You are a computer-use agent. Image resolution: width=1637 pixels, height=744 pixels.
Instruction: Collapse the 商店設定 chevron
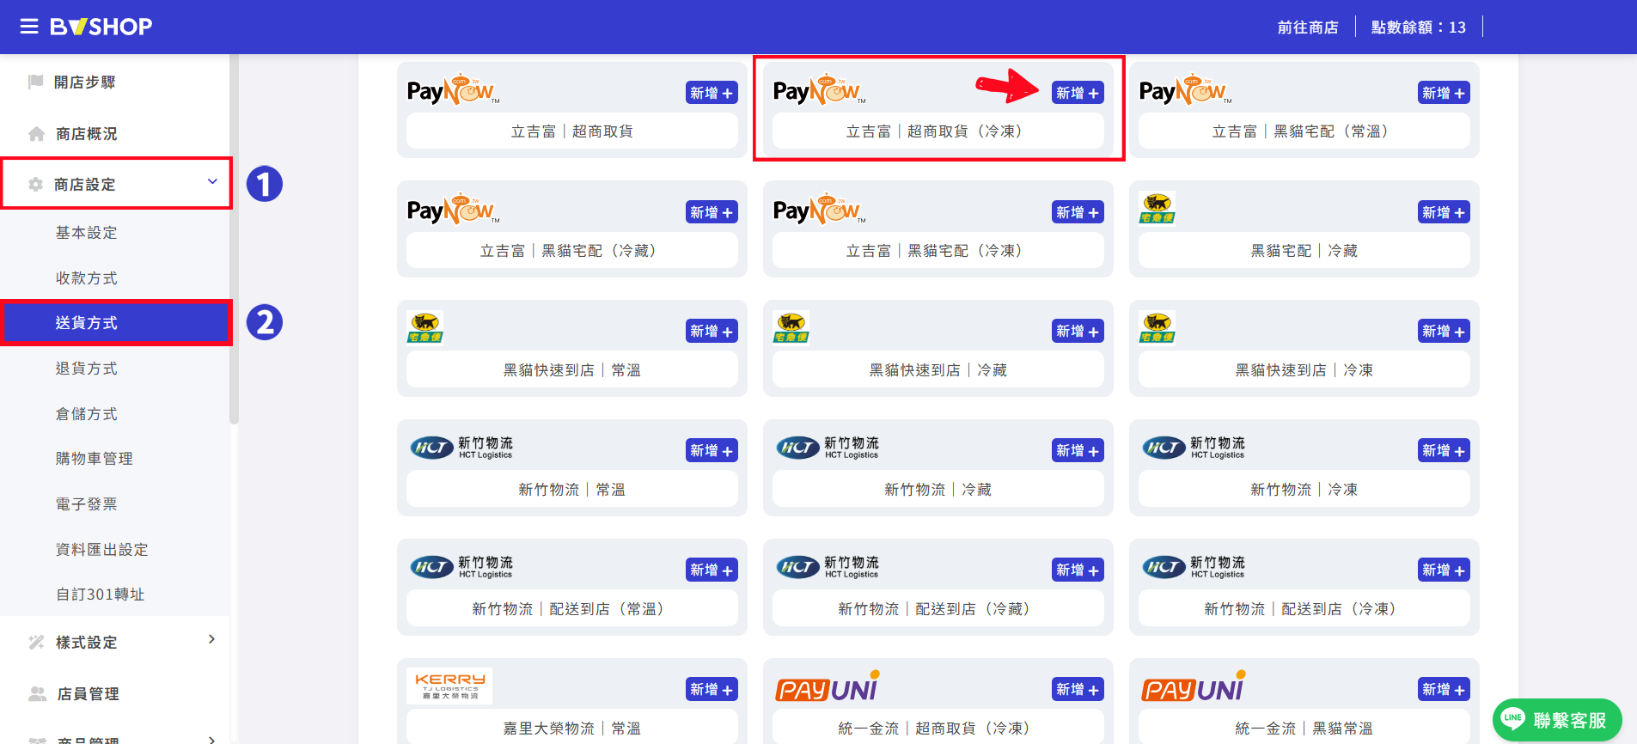[212, 181]
